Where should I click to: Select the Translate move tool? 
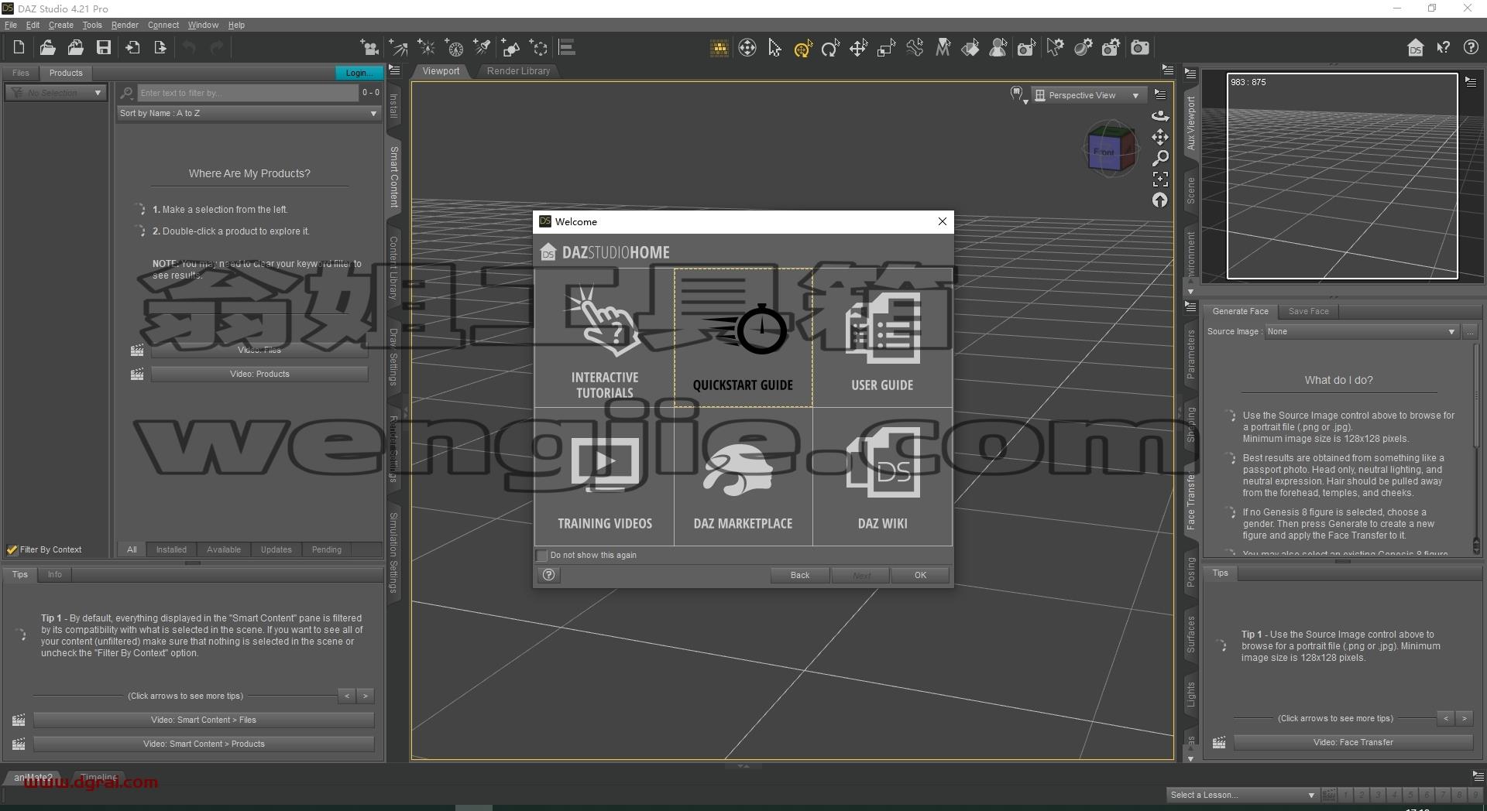coord(858,48)
